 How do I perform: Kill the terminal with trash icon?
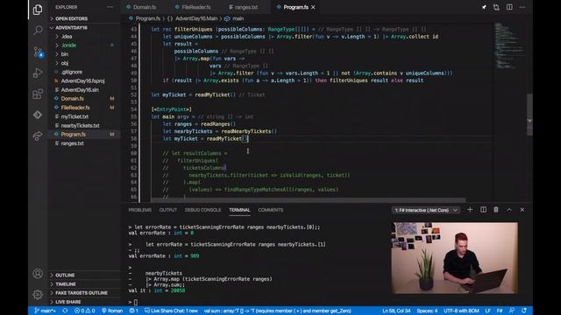496,210
